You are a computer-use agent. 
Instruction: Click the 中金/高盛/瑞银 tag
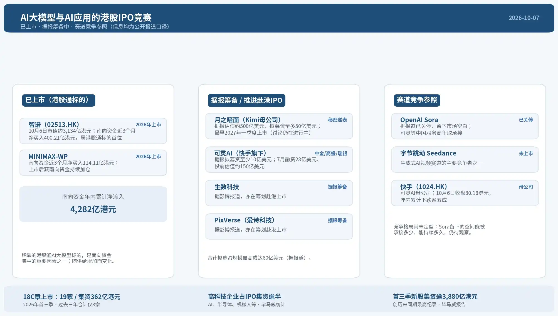(331, 154)
